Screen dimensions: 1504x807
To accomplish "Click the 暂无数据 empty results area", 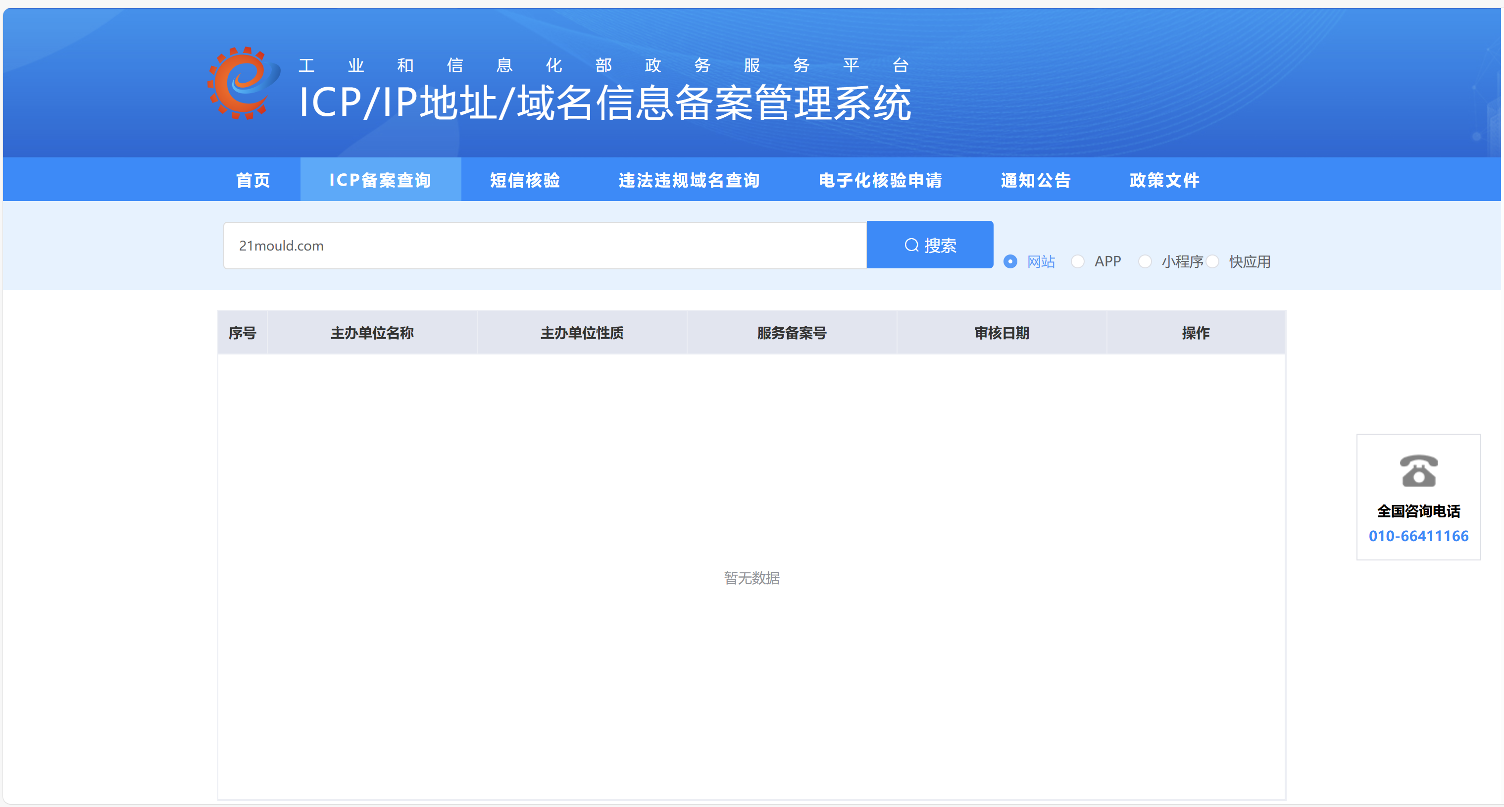I will pyautogui.click(x=751, y=578).
